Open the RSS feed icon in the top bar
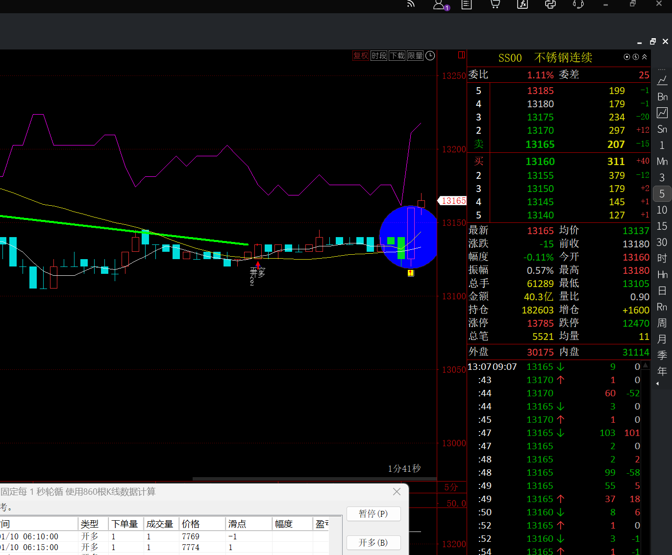Viewport: 672px width, 555px height. tap(411, 4)
